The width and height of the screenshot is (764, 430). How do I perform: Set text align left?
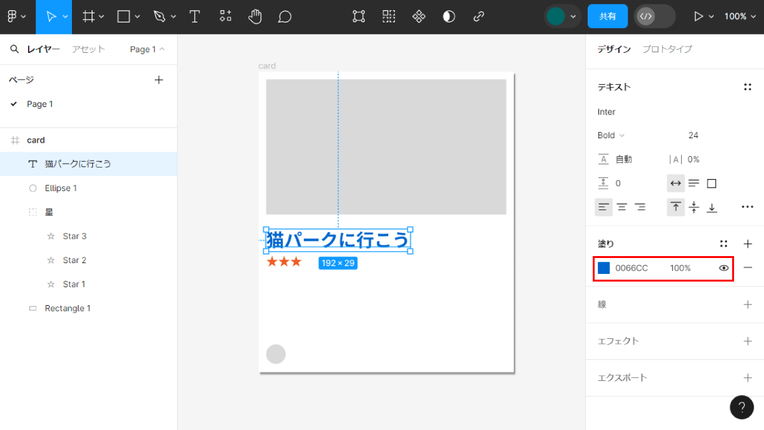pos(604,207)
